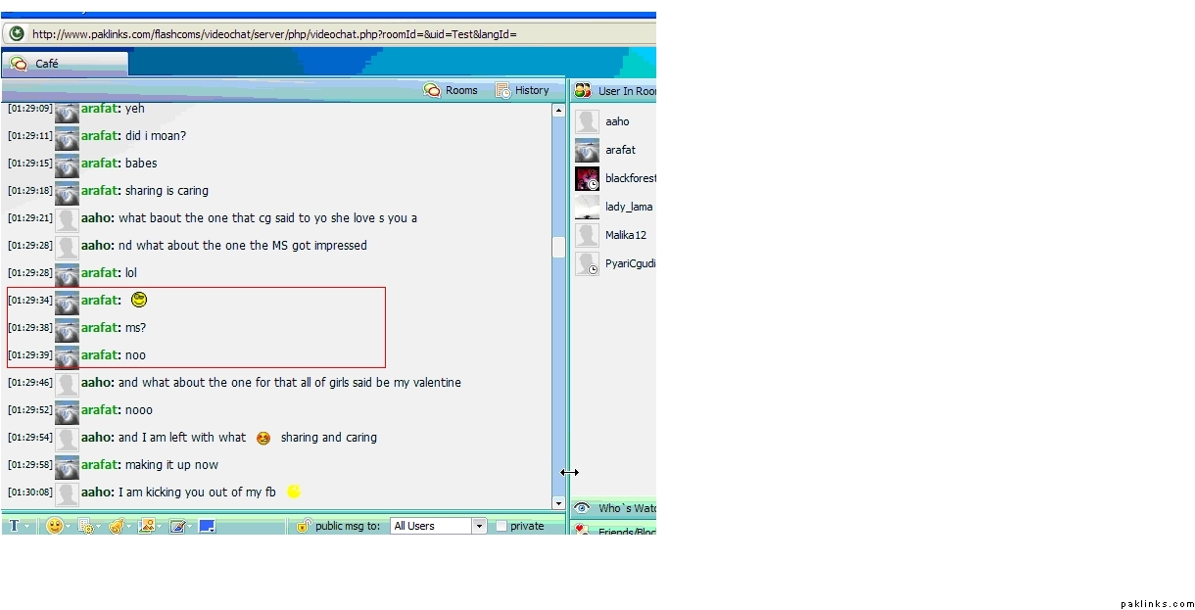Click the Who's Watching eye icon
The height and width of the screenshot is (610, 1195).
click(582, 508)
